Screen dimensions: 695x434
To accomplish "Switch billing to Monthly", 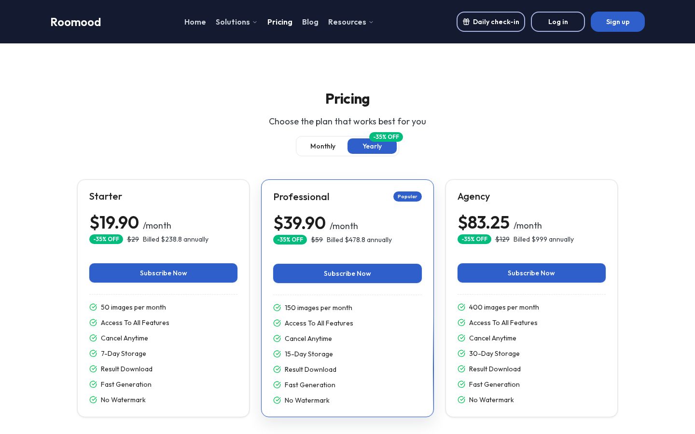I will pos(323,146).
